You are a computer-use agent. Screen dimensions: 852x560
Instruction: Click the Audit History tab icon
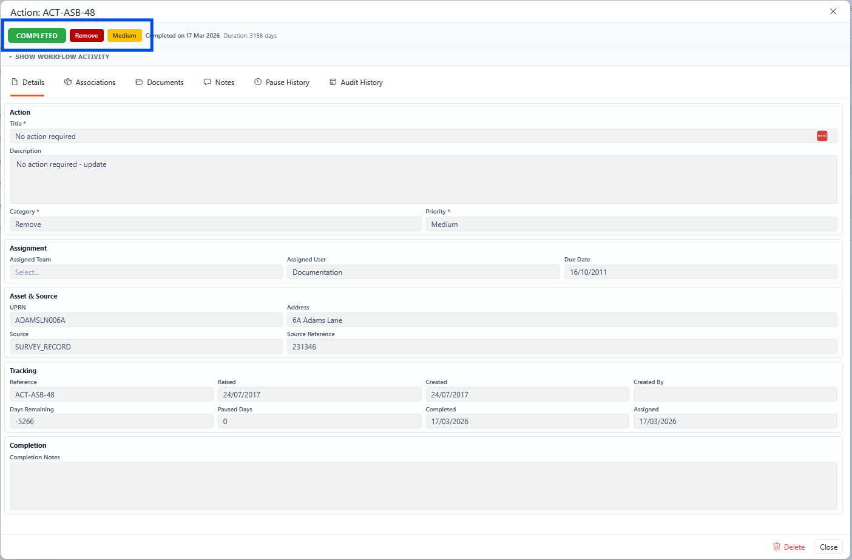333,82
